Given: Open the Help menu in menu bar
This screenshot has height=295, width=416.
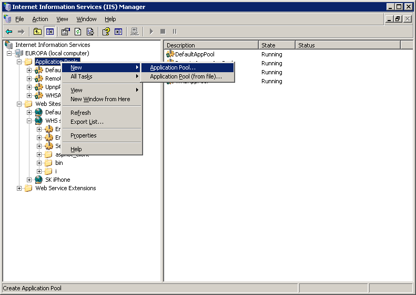Looking at the screenshot, I should pos(110,19).
